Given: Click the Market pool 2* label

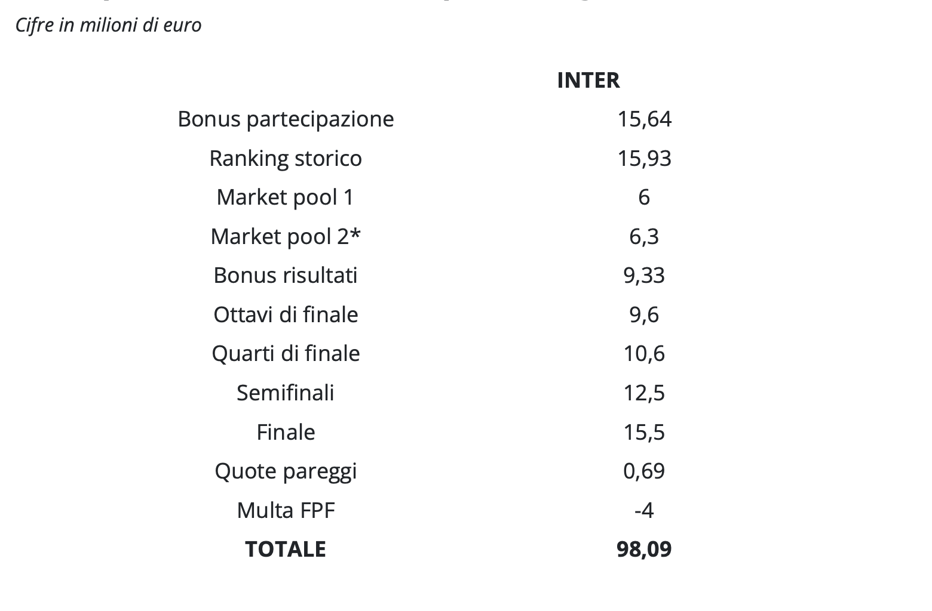Looking at the screenshot, I should point(286,237).
